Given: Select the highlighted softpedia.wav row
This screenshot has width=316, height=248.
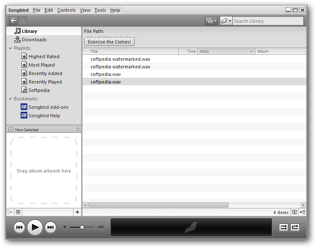Looking at the screenshot, I should tap(194, 82).
